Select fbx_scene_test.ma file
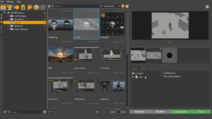 point(172,76)
